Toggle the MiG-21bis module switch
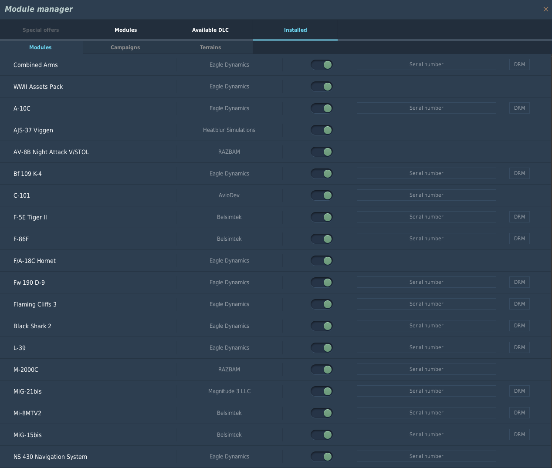Screen dimensions: 552x468 pyautogui.click(x=322, y=391)
